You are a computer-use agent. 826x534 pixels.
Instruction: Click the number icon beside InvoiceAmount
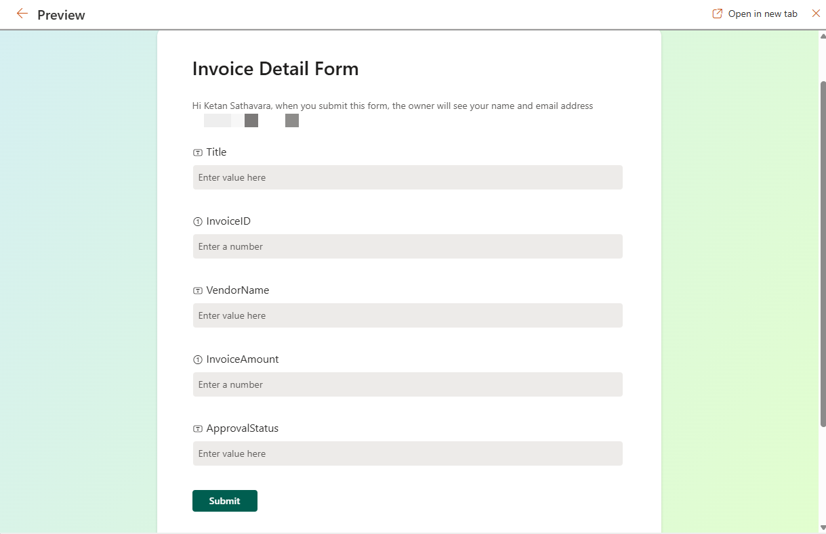click(198, 359)
